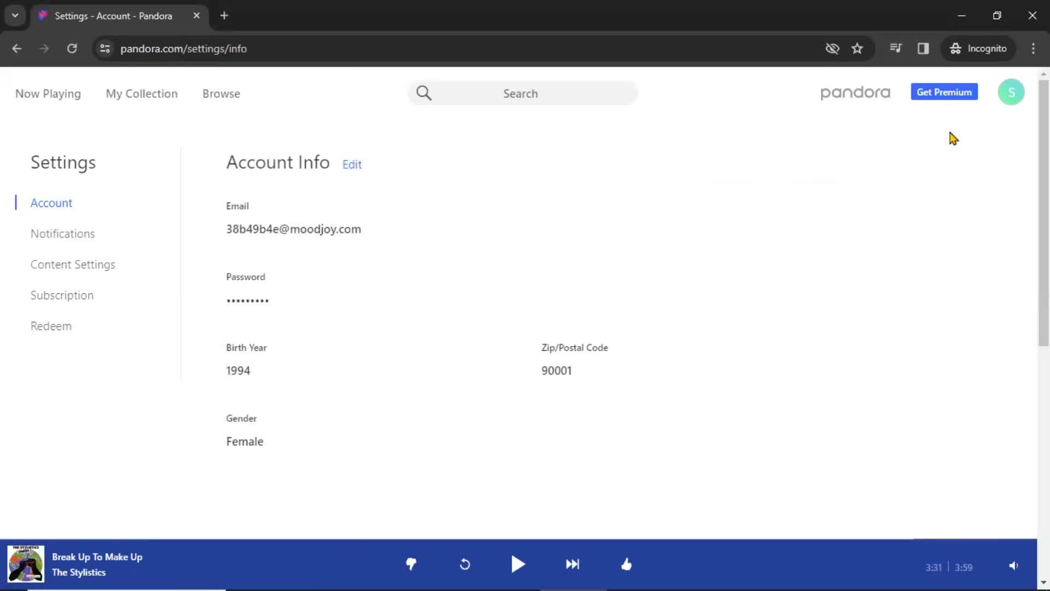Click the Redeem sidebar option

pos(50,326)
